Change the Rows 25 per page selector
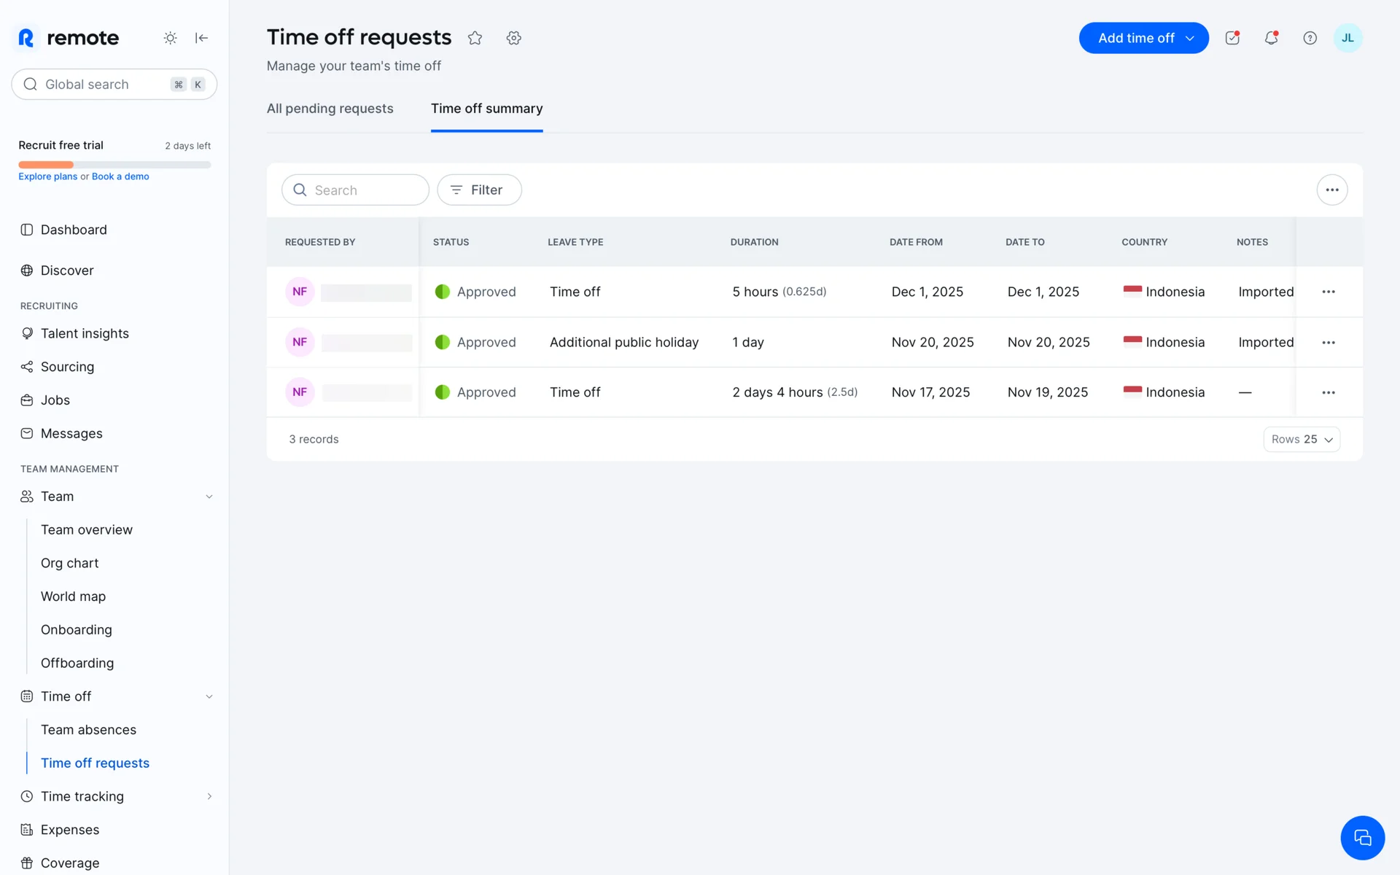The width and height of the screenshot is (1400, 875). coord(1301,439)
